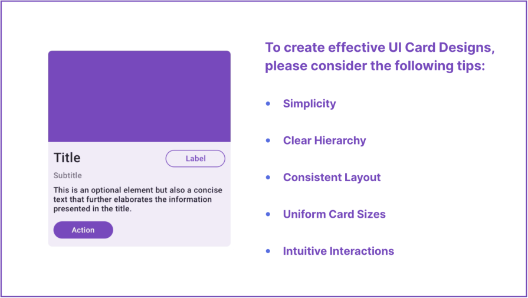The image size is (528, 298).
Task: Select the Intuitive Interactions tip
Action: 339,251
